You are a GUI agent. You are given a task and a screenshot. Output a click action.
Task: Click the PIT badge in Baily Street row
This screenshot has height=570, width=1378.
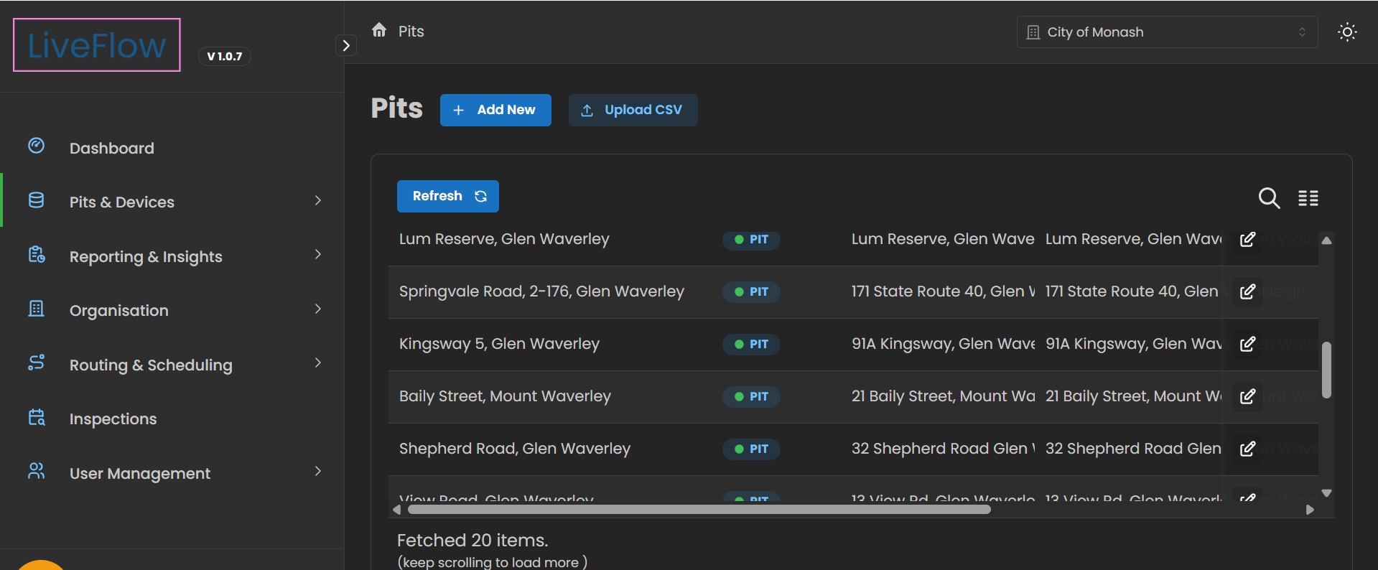[x=751, y=397]
